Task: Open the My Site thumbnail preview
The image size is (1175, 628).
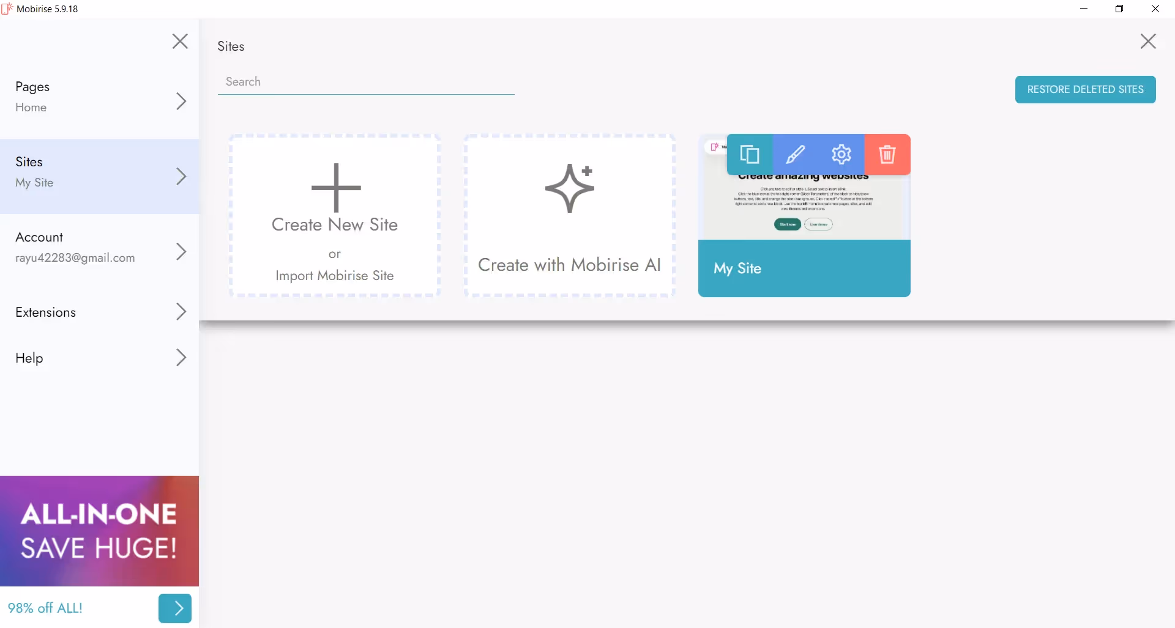Action: pyautogui.click(x=804, y=208)
